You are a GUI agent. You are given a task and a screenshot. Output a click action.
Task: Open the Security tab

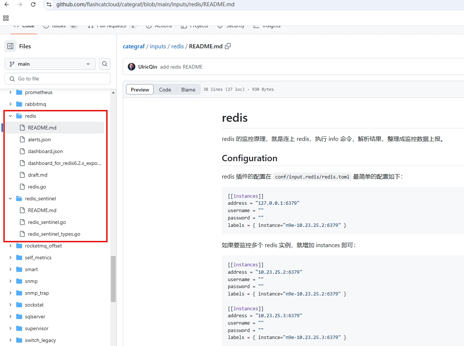coord(231,26)
